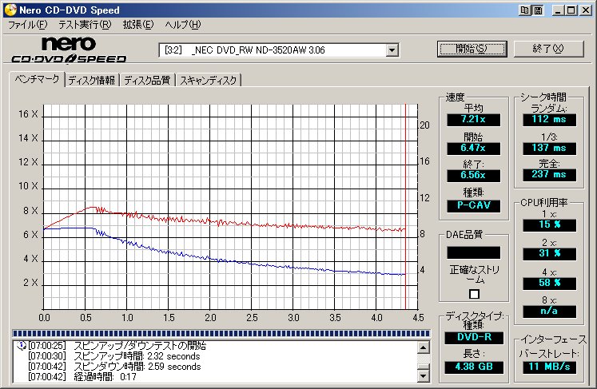Open the ヘルプ menu
Viewport: 597px width, 389px height.
click(x=183, y=25)
